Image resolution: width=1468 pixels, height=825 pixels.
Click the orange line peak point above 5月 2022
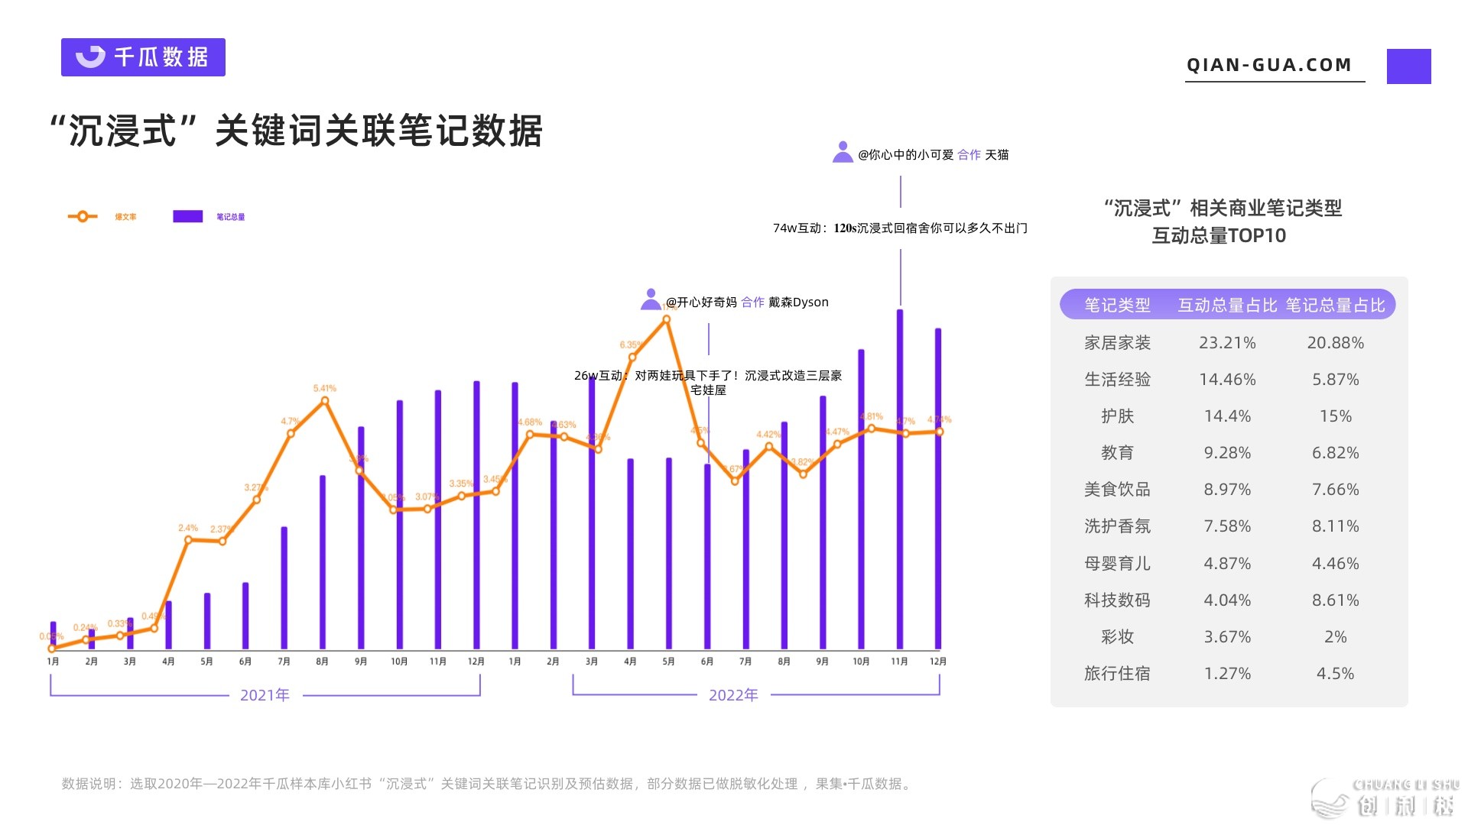coord(666,320)
